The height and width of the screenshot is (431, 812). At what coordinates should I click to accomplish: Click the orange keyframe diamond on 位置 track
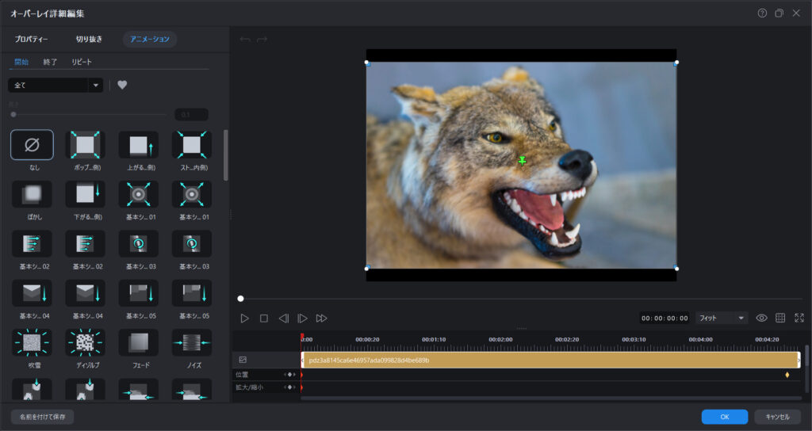(x=787, y=374)
